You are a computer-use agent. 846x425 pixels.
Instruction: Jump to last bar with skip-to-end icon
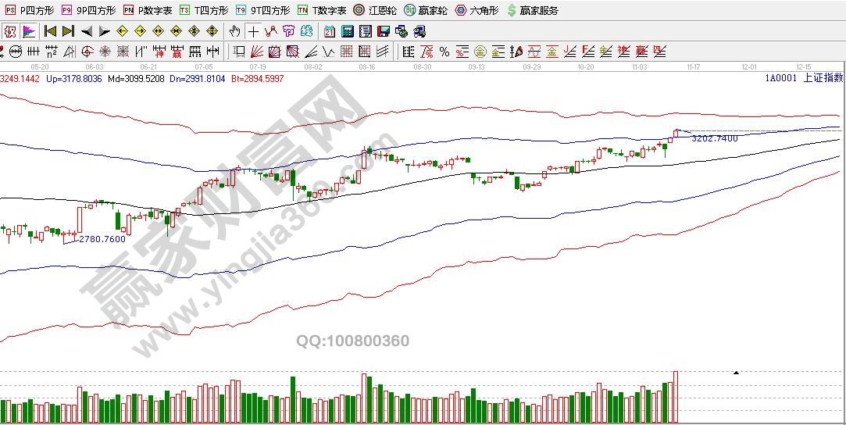[x=68, y=31]
